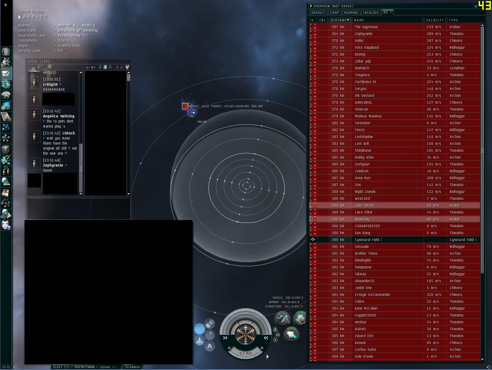Screen dimensions: 492x370
Task: Pin the Overview window with its pin icon
Action: tap(476, 6)
